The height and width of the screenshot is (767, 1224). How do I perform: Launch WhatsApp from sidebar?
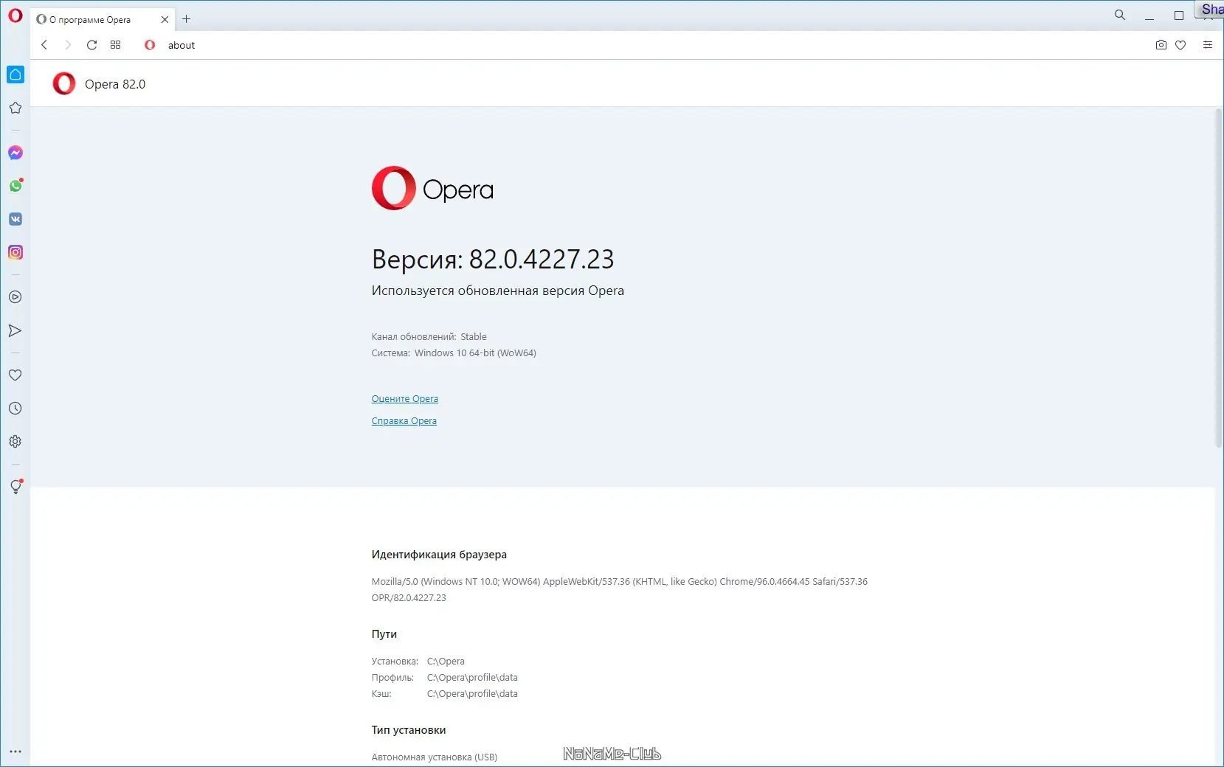click(15, 186)
